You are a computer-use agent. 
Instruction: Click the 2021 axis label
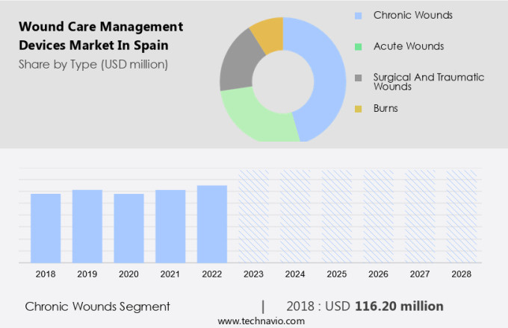tap(170, 274)
